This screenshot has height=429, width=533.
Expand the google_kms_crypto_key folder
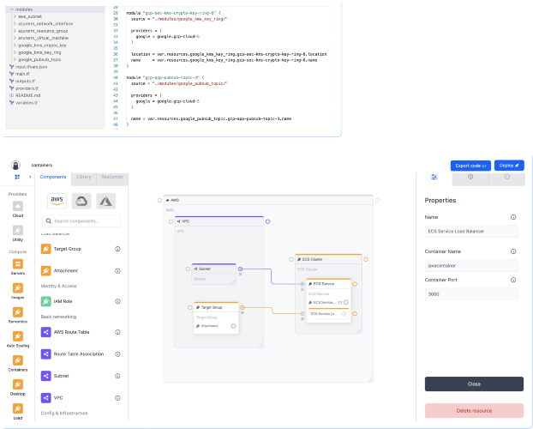pyautogui.click(x=15, y=45)
